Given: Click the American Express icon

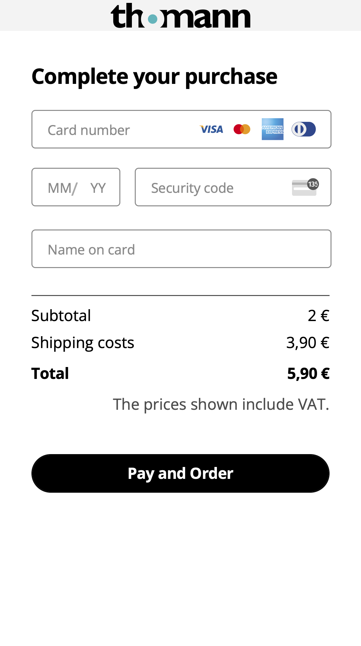Looking at the screenshot, I should (272, 129).
